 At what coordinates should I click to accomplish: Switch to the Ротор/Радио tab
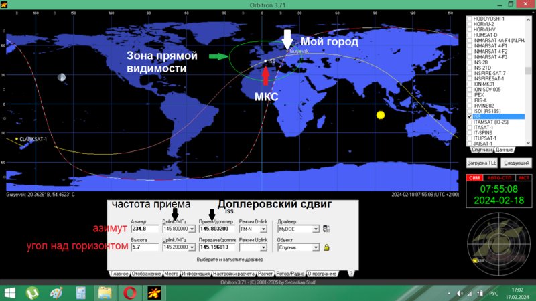point(290,274)
